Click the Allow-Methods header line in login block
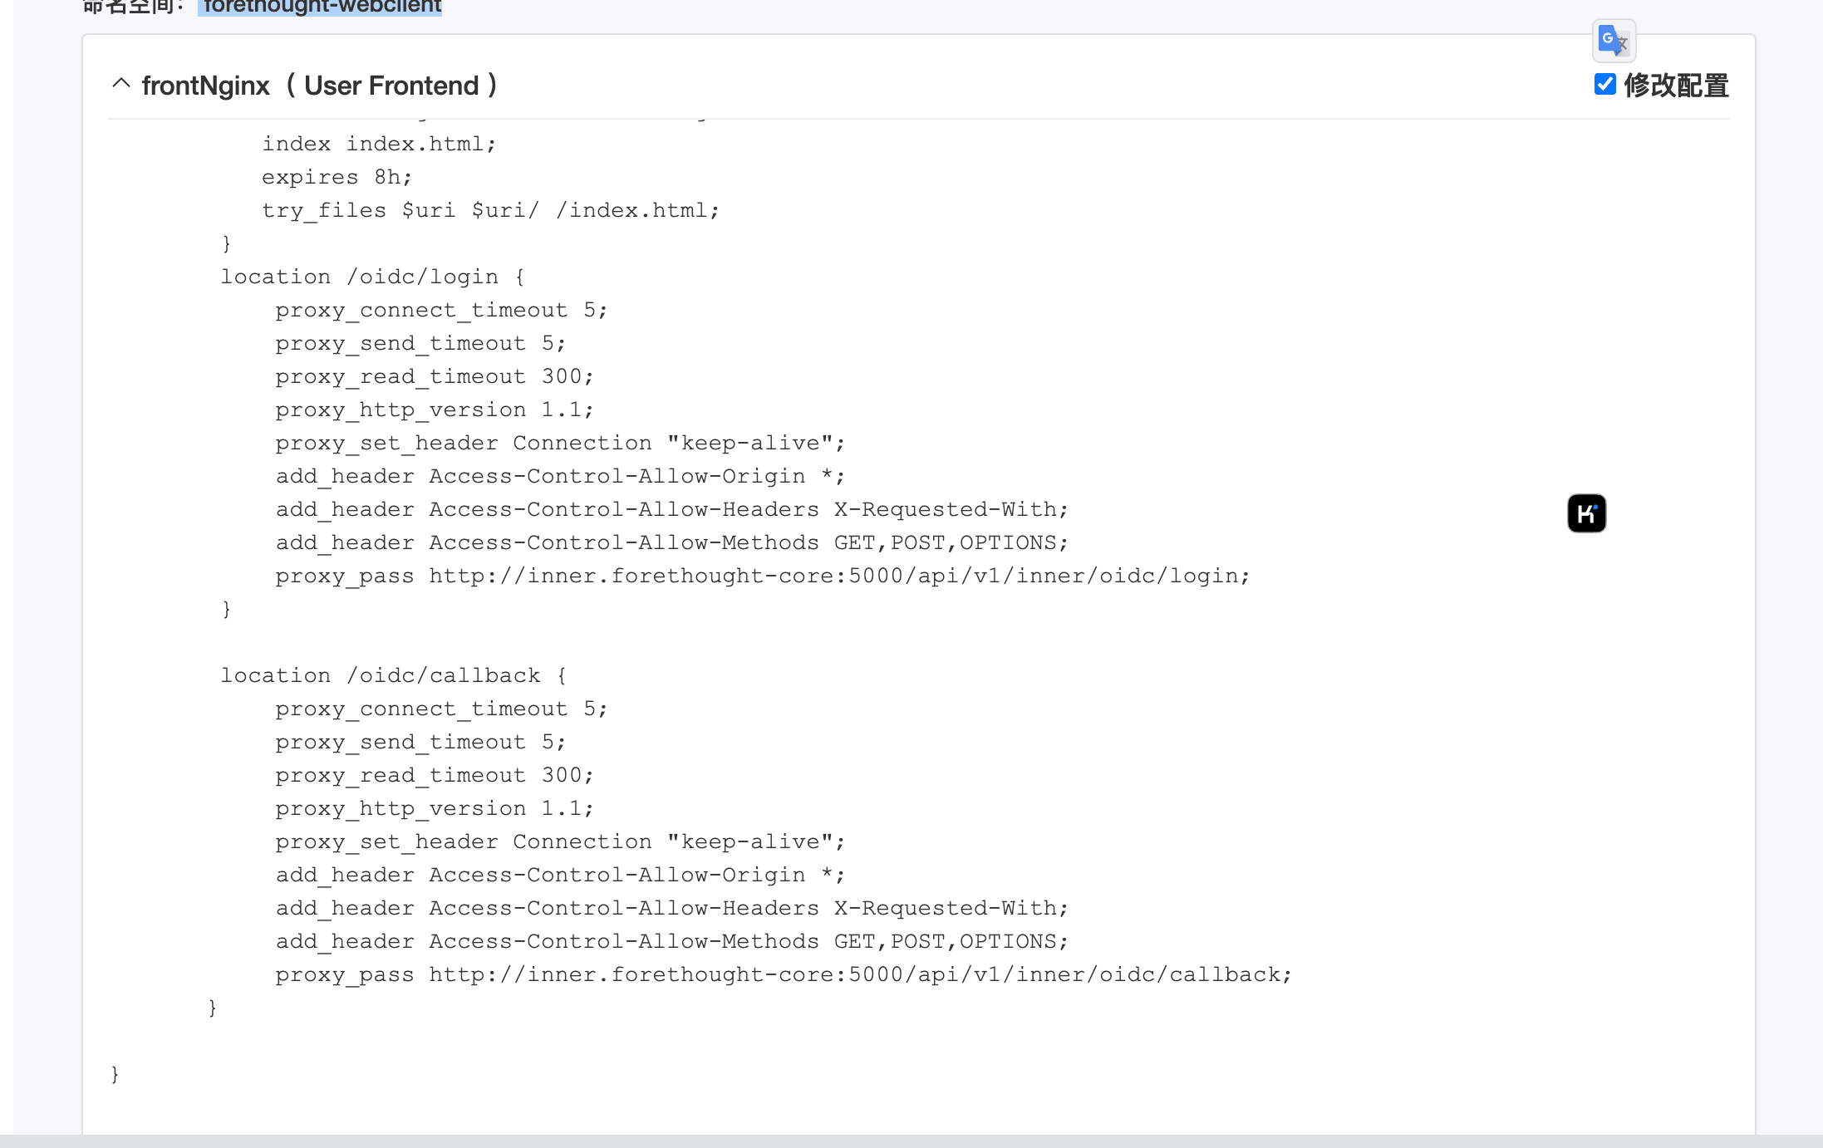Viewport: 1823px width, 1148px height. [671, 542]
